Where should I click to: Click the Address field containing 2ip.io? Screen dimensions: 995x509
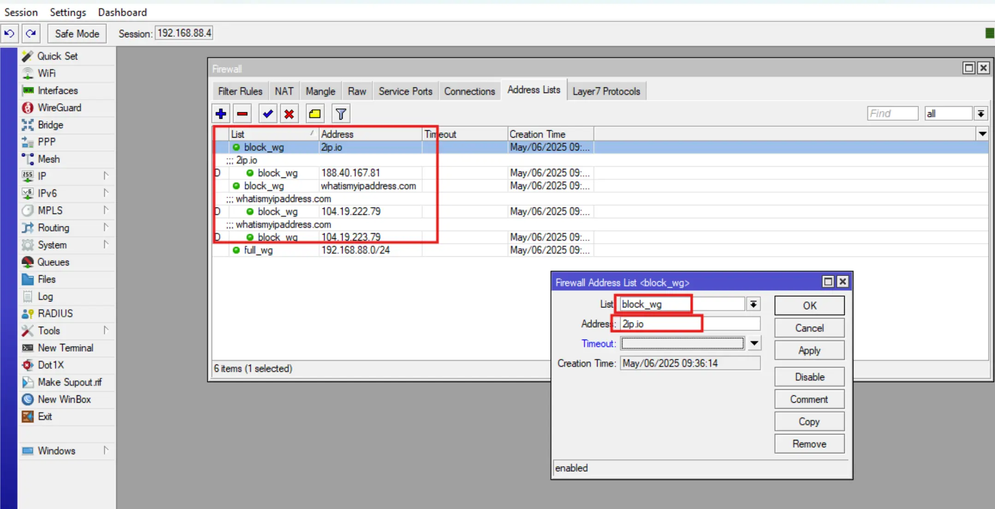pyautogui.click(x=690, y=324)
